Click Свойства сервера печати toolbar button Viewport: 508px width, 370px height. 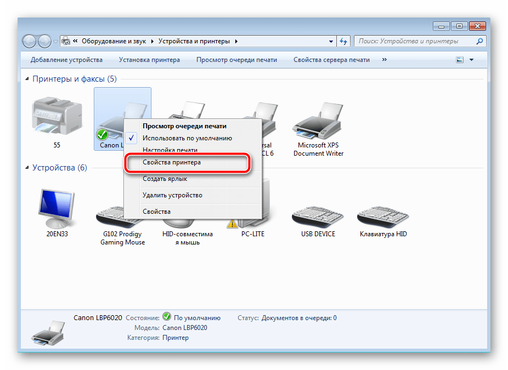pos(331,60)
